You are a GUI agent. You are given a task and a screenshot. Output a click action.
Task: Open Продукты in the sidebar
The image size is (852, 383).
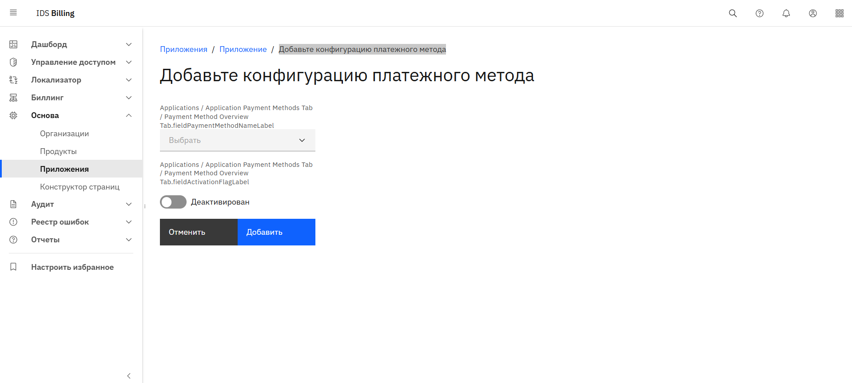(x=58, y=151)
